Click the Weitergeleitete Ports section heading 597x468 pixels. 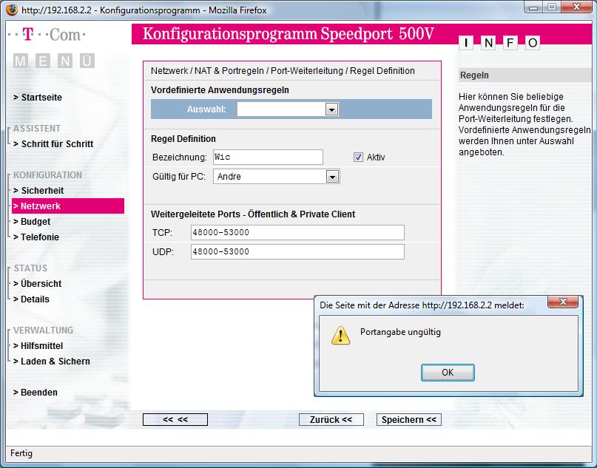click(253, 214)
